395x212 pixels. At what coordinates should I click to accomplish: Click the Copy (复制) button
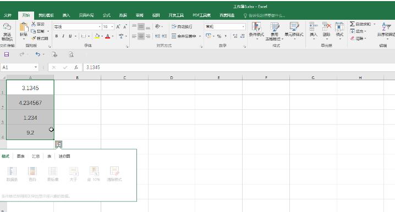pyautogui.click(x=37, y=31)
